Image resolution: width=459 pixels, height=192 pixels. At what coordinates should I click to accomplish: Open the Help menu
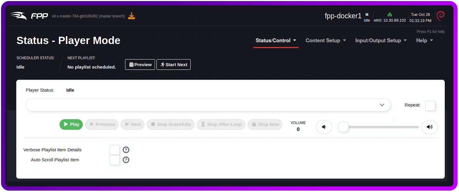[424, 41]
